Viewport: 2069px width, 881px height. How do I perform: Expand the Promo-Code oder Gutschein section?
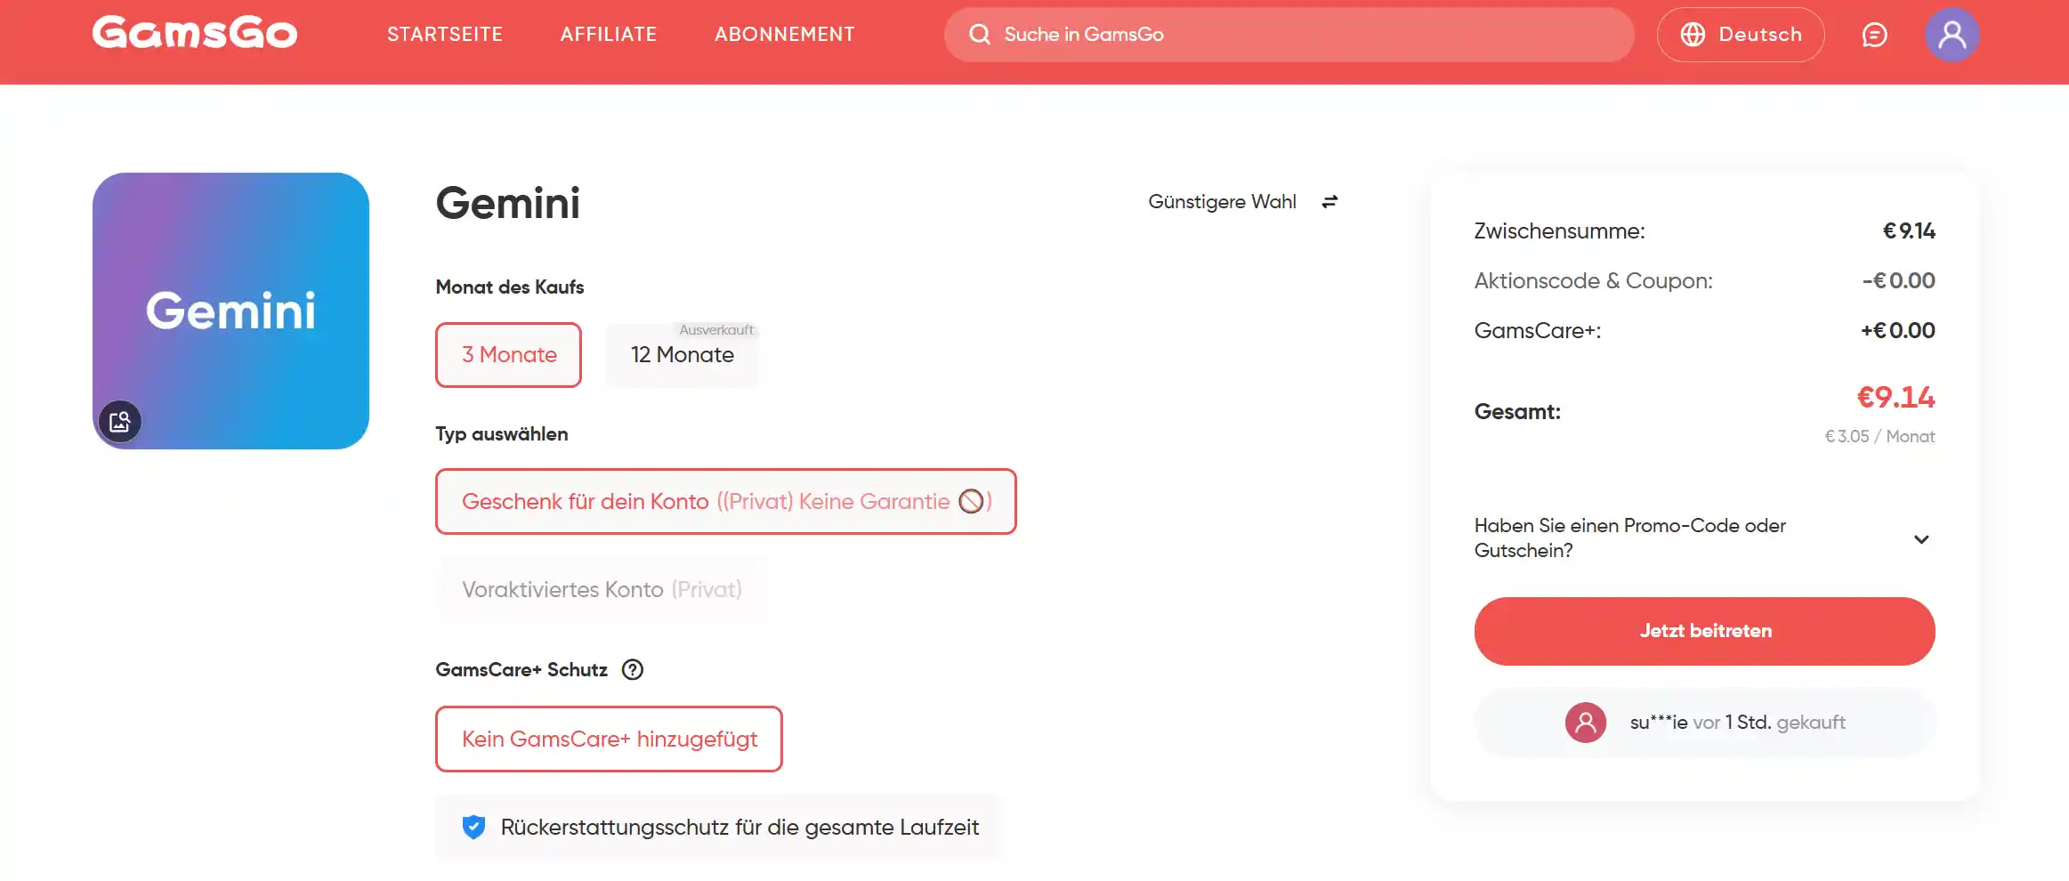click(1704, 538)
